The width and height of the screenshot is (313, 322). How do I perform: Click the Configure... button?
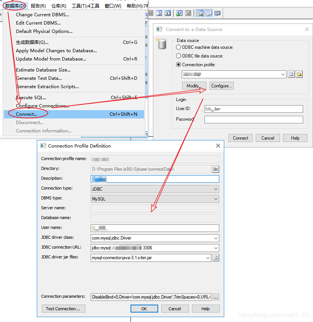coord(221,86)
